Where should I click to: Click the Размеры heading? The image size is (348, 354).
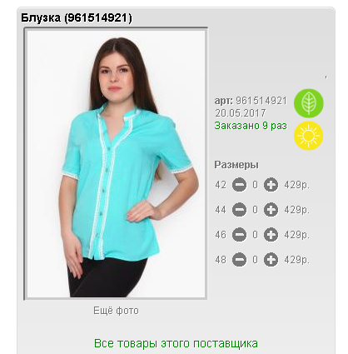click(236, 165)
